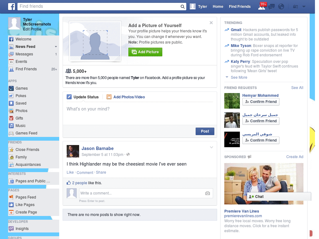Click the Post button
319x239 pixels.
pos(205,131)
